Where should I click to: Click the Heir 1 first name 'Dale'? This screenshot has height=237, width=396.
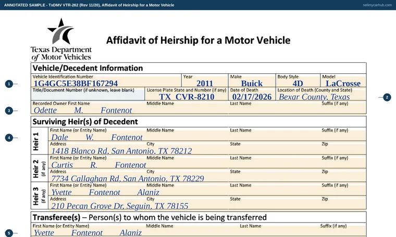point(59,137)
